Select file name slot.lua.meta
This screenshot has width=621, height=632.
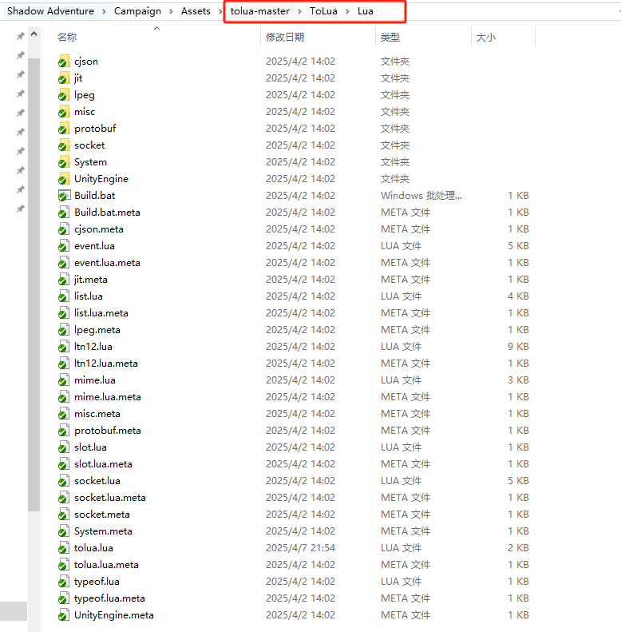103,464
